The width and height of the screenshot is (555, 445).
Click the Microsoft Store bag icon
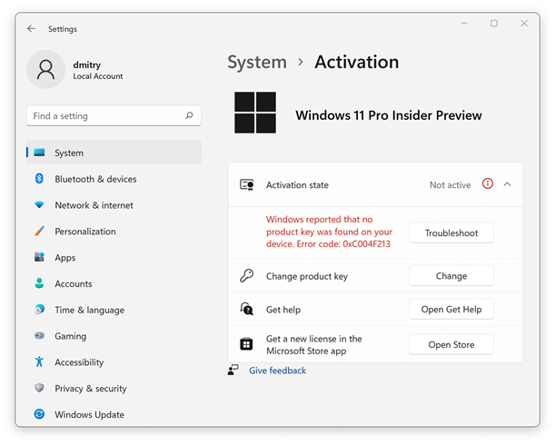pos(246,344)
